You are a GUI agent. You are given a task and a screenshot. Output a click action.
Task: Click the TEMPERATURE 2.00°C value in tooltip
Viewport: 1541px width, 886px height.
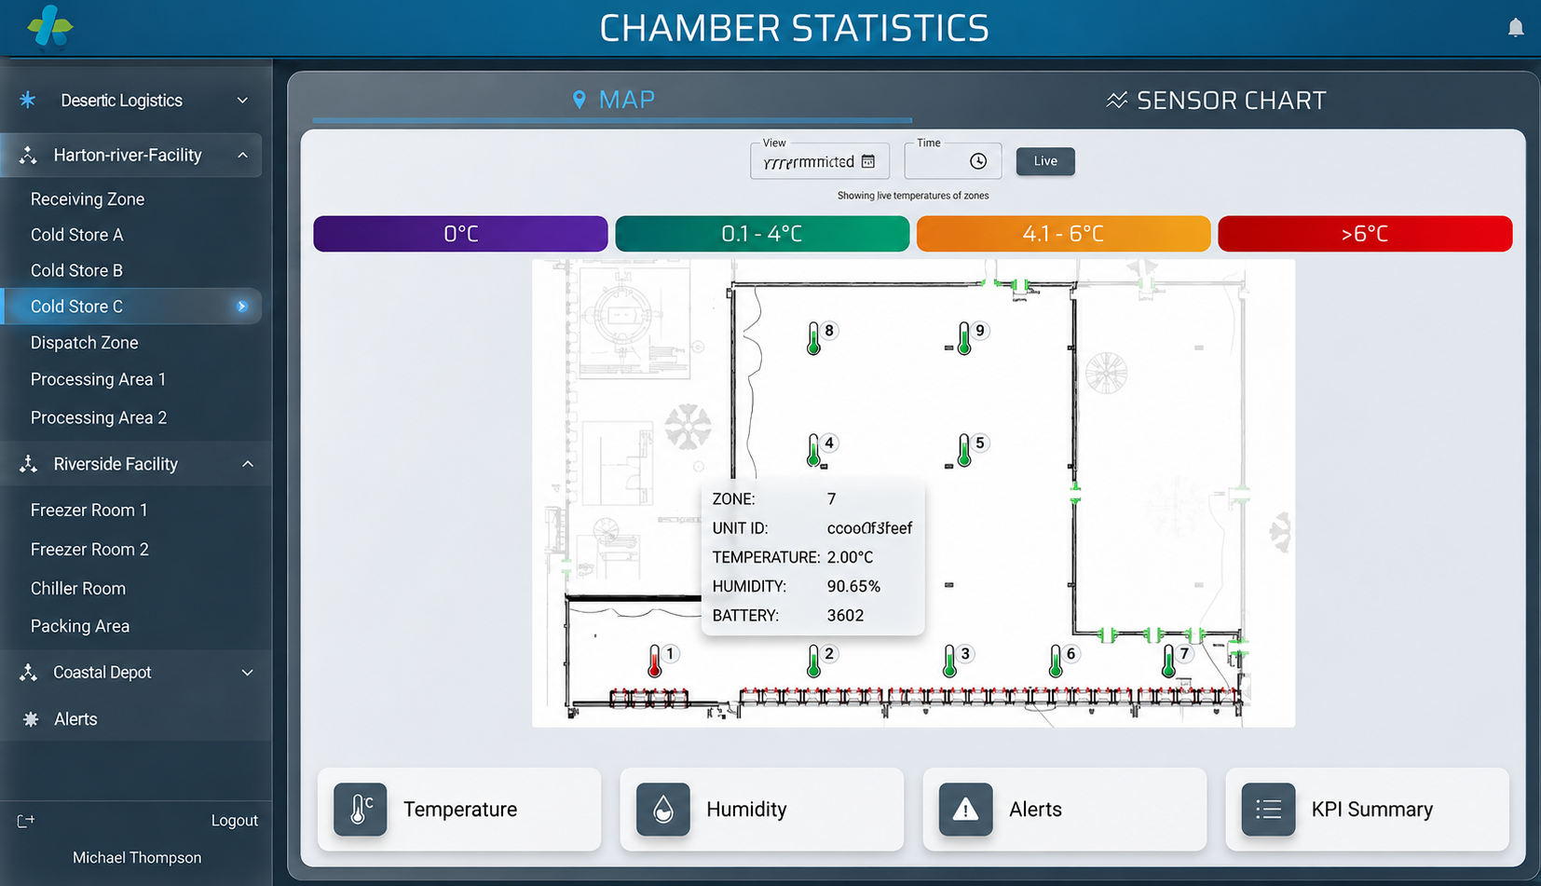(x=850, y=557)
